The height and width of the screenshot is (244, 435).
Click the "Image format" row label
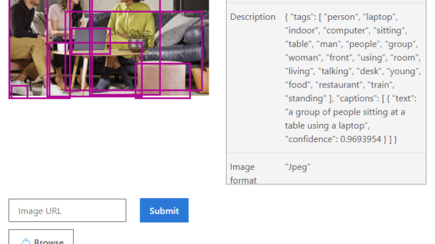[243, 174]
